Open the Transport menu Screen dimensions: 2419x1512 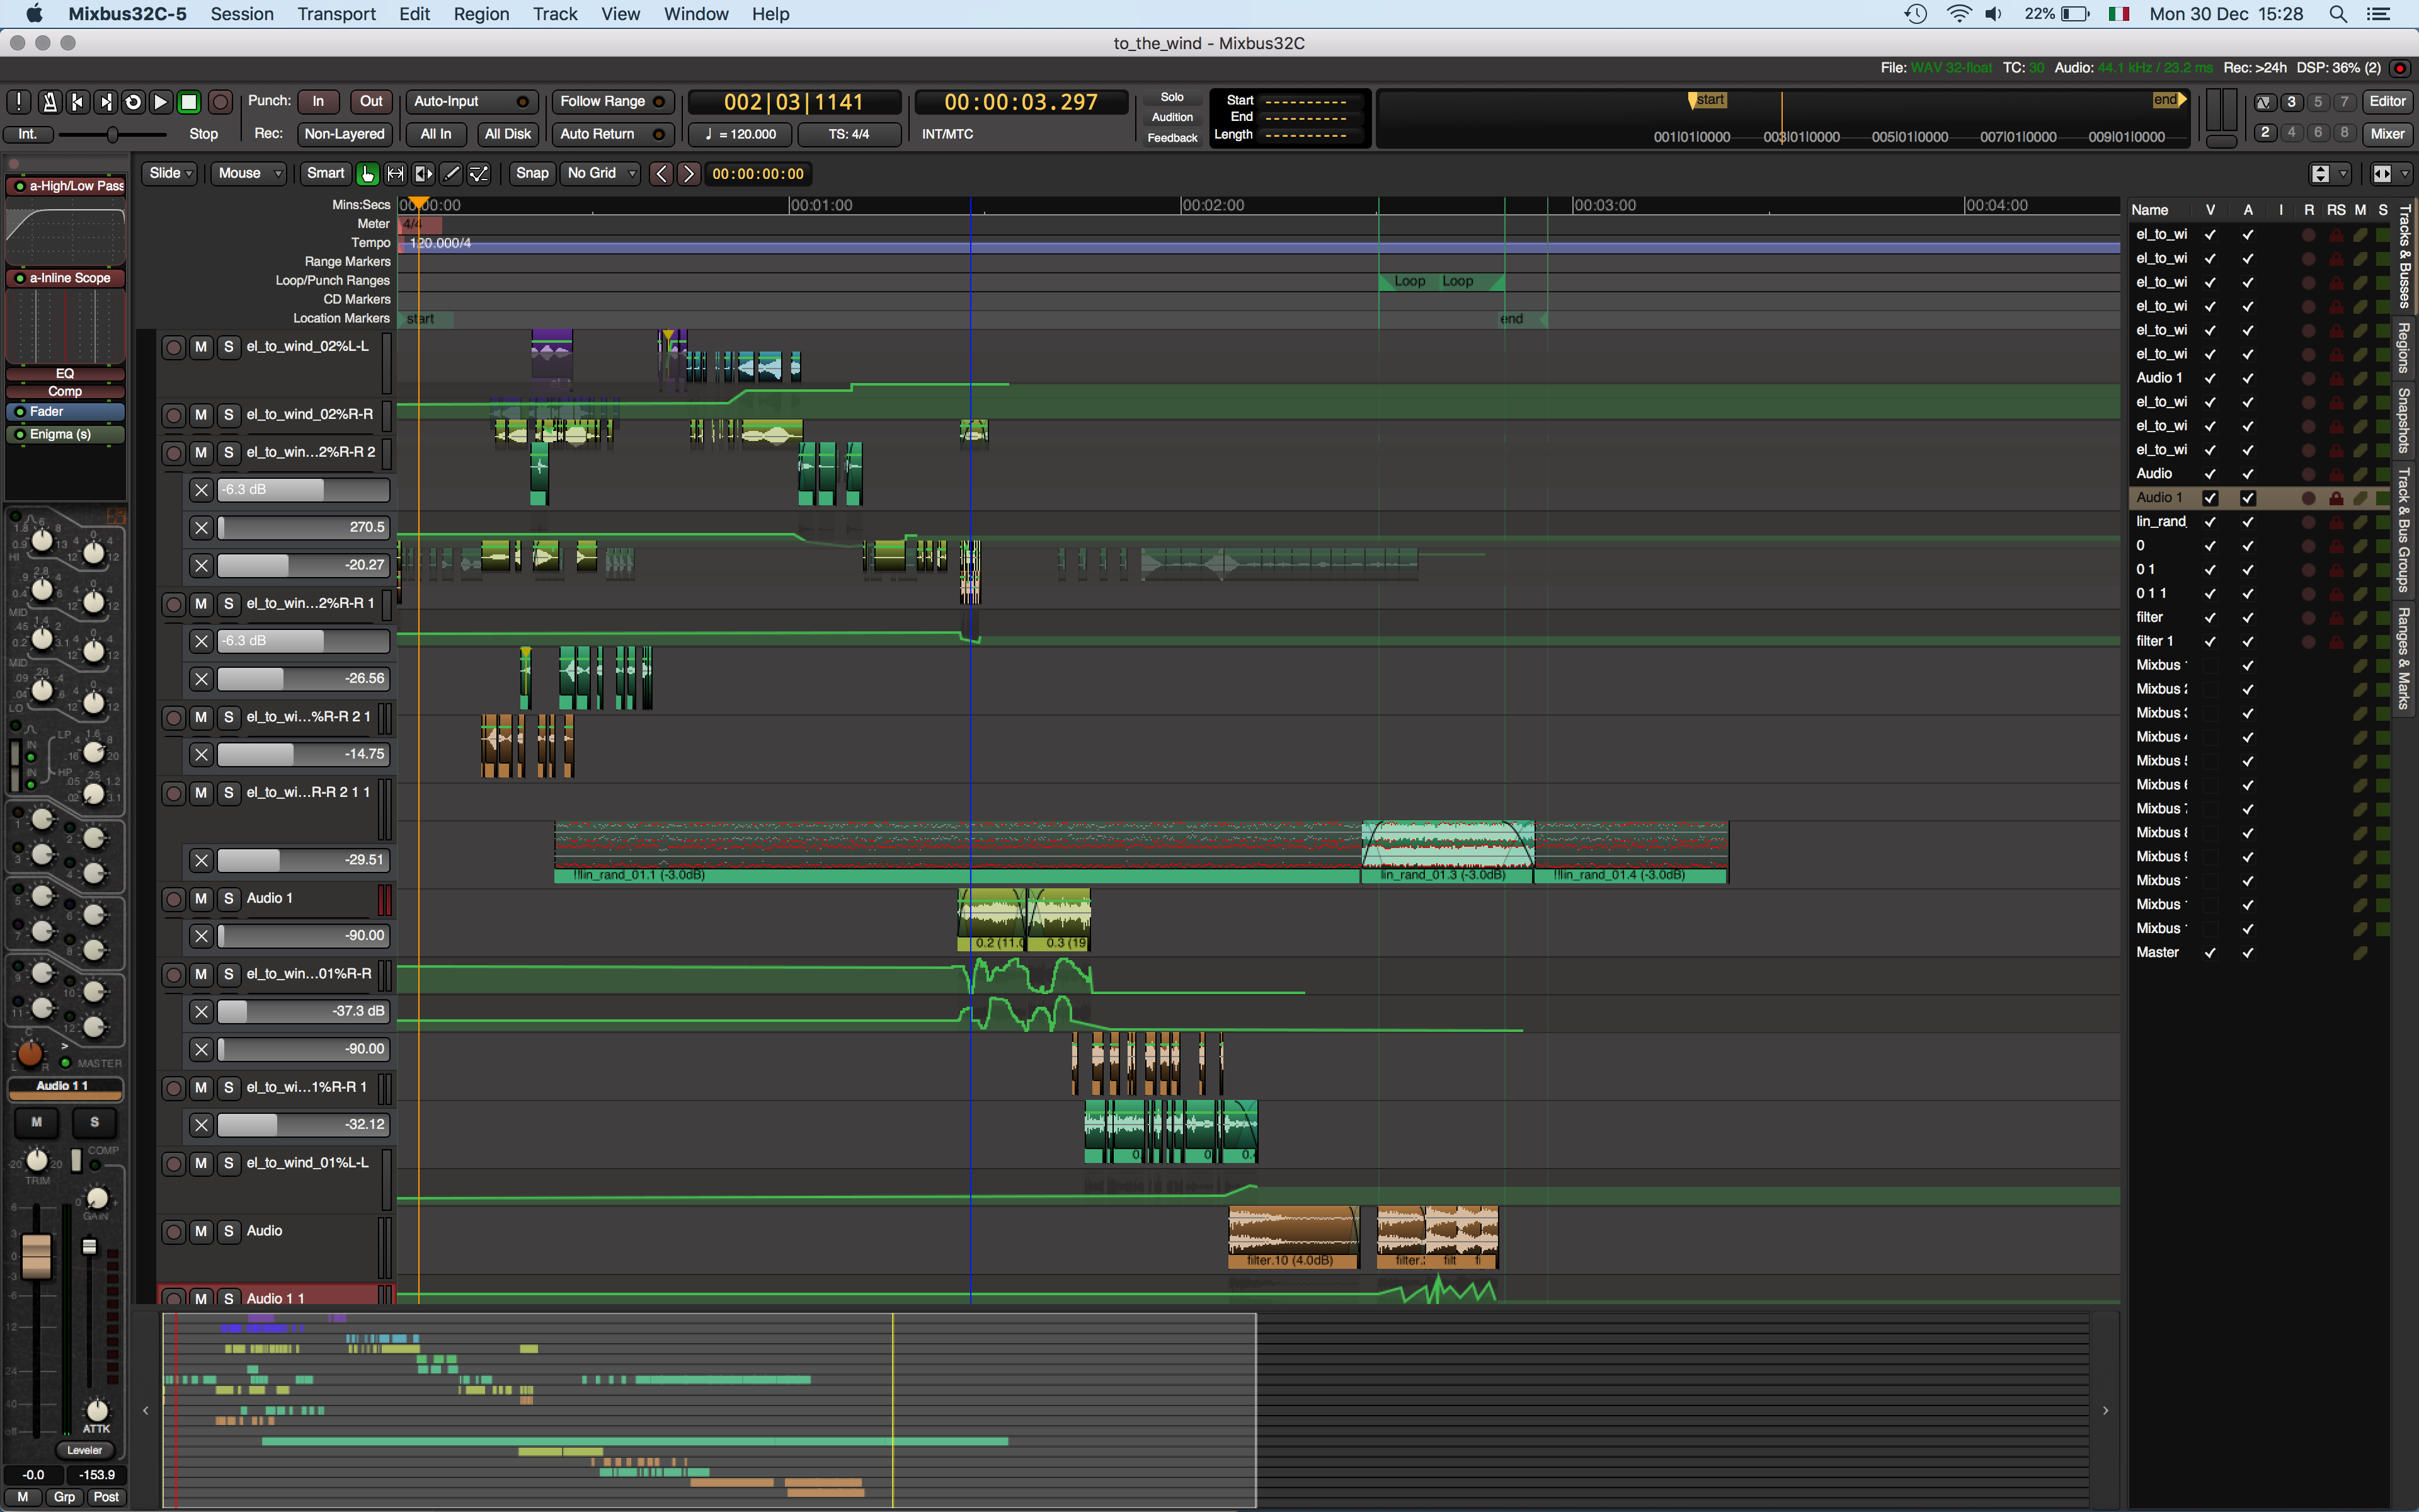click(x=336, y=14)
